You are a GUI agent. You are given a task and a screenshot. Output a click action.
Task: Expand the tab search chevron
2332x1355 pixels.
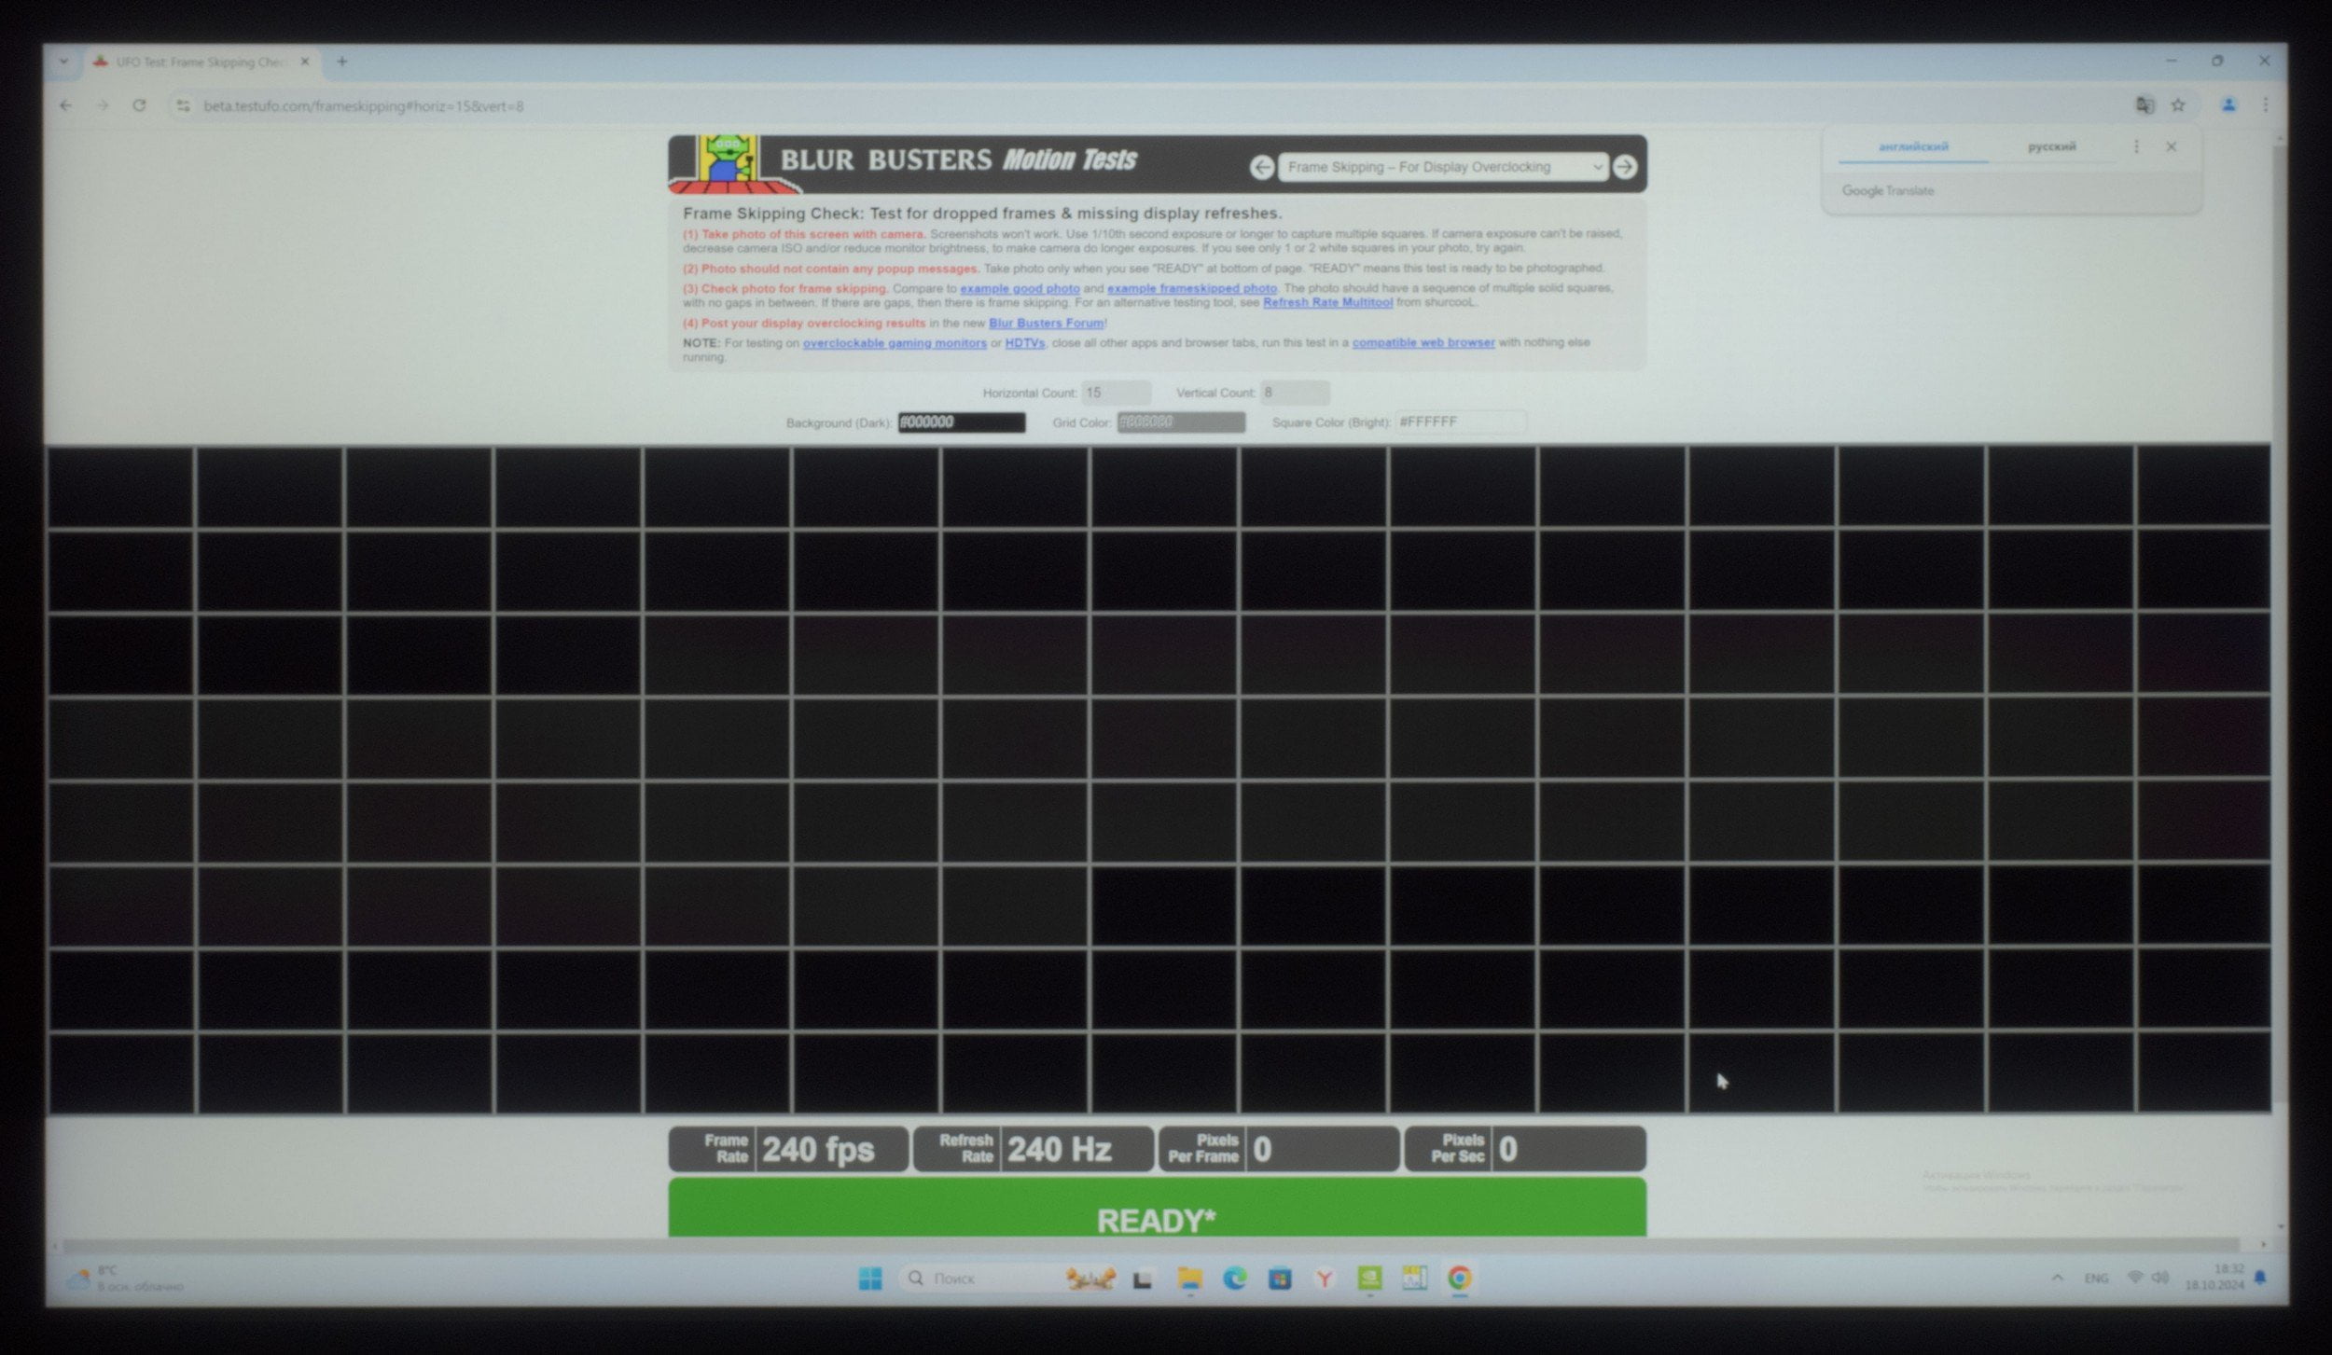point(62,62)
